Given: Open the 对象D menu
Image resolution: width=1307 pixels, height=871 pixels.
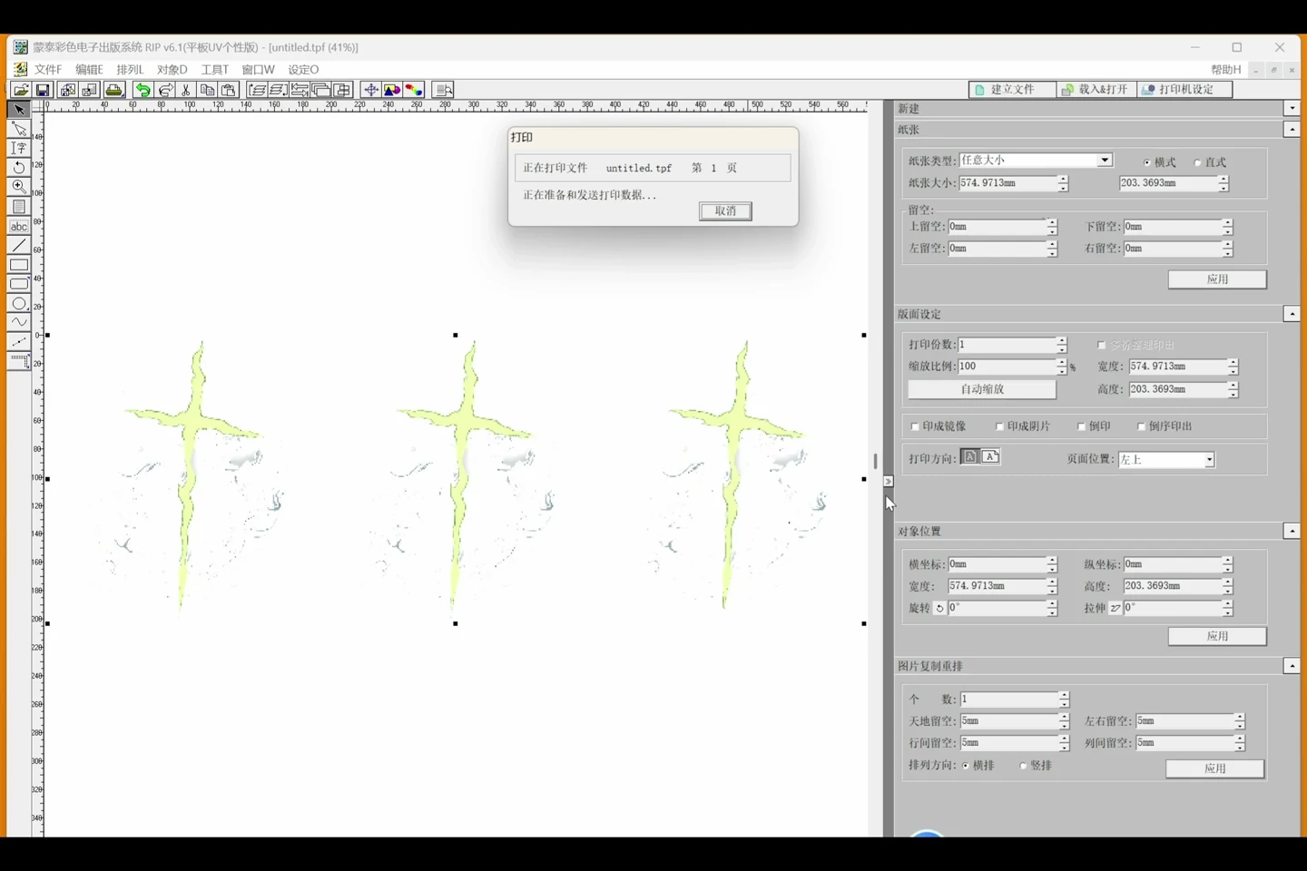Looking at the screenshot, I should tap(172, 69).
